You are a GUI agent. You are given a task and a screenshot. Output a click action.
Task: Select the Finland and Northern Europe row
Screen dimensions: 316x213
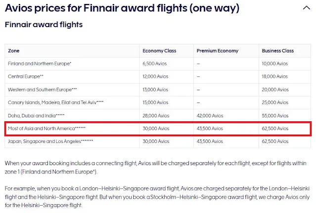click(x=158, y=64)
